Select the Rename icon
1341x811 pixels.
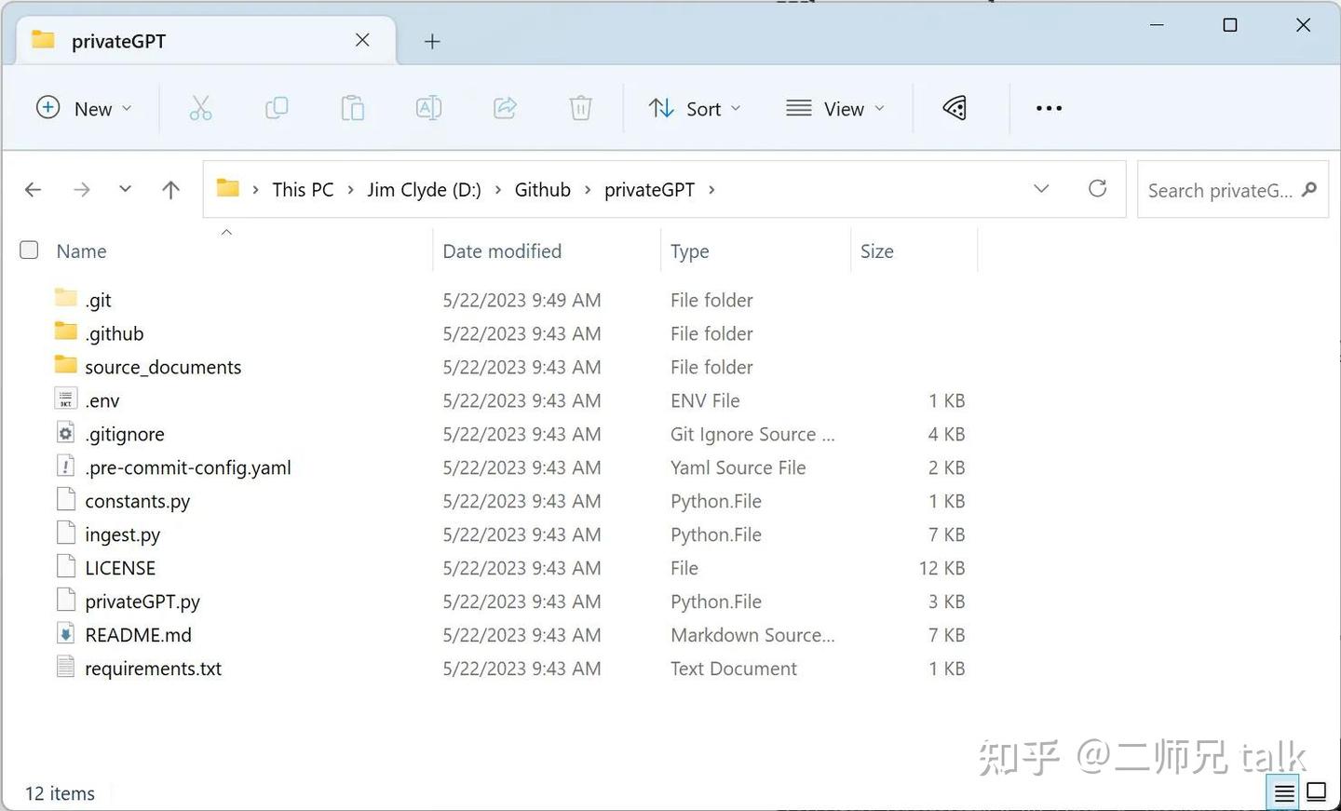point(428,108)
